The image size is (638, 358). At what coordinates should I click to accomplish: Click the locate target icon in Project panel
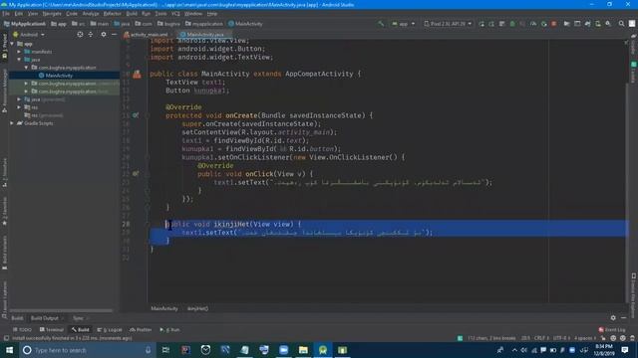point(80,35)
